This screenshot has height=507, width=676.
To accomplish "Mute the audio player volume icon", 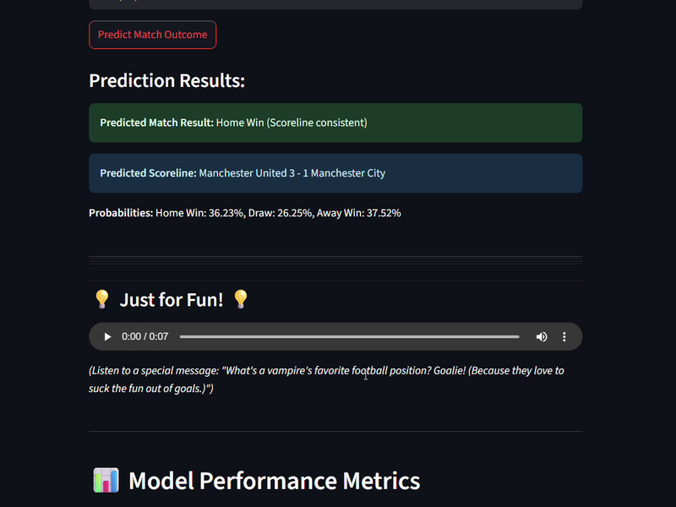I will point(542,336).
